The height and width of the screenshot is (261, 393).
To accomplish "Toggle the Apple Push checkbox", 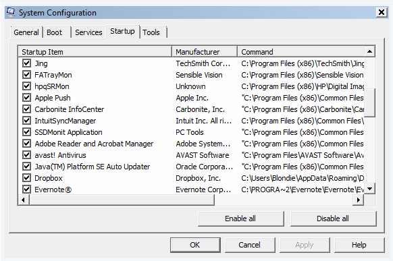I will coord(26,98).
